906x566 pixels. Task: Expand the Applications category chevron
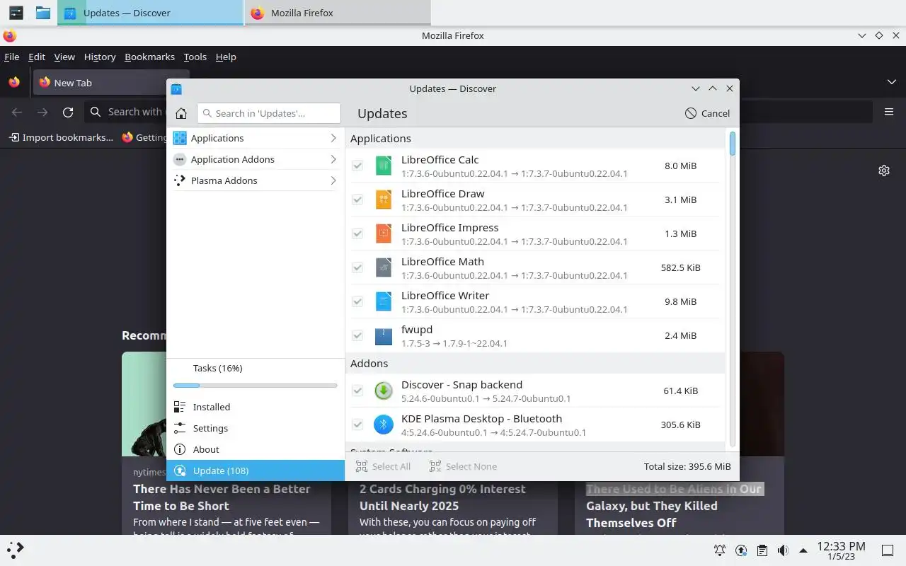(333, 138)
